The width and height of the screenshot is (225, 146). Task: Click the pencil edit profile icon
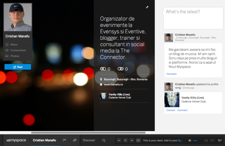click(147, 7)
